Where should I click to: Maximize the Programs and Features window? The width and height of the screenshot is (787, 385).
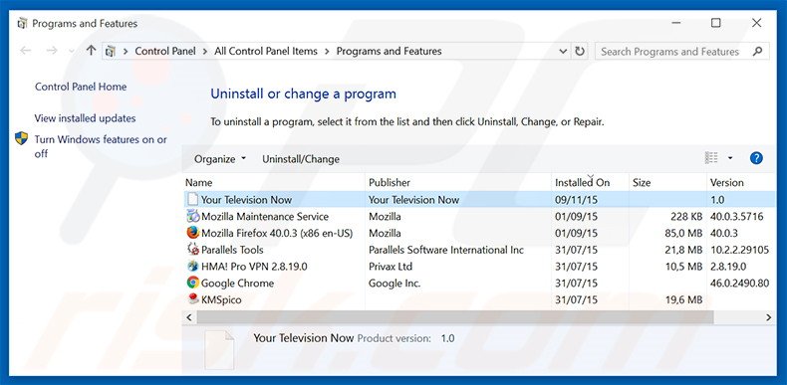[x=715, y=23]
